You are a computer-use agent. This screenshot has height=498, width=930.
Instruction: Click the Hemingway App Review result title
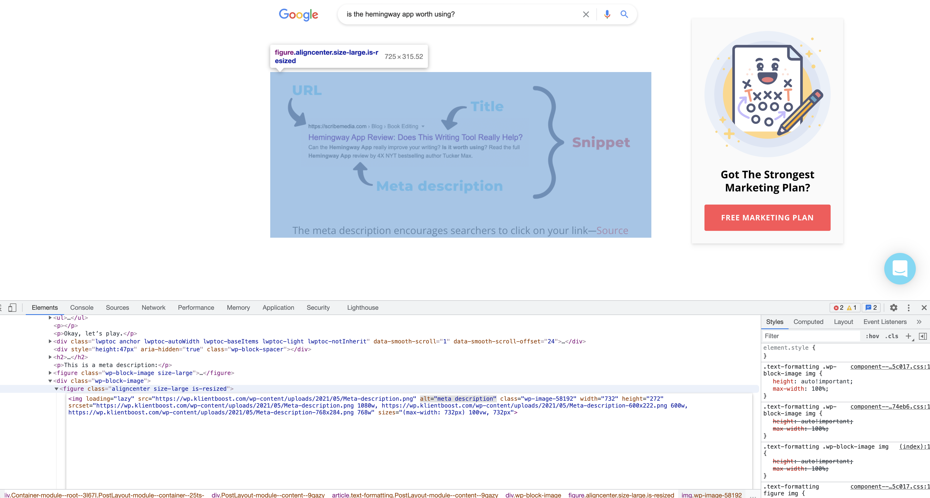point(415,137)
